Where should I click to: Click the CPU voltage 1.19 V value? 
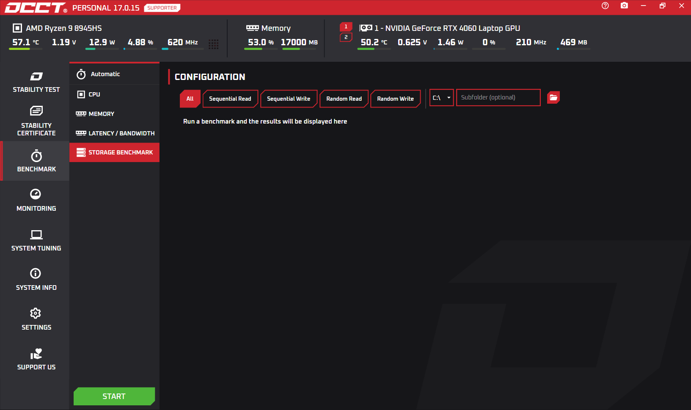click(x=64, y=42)
